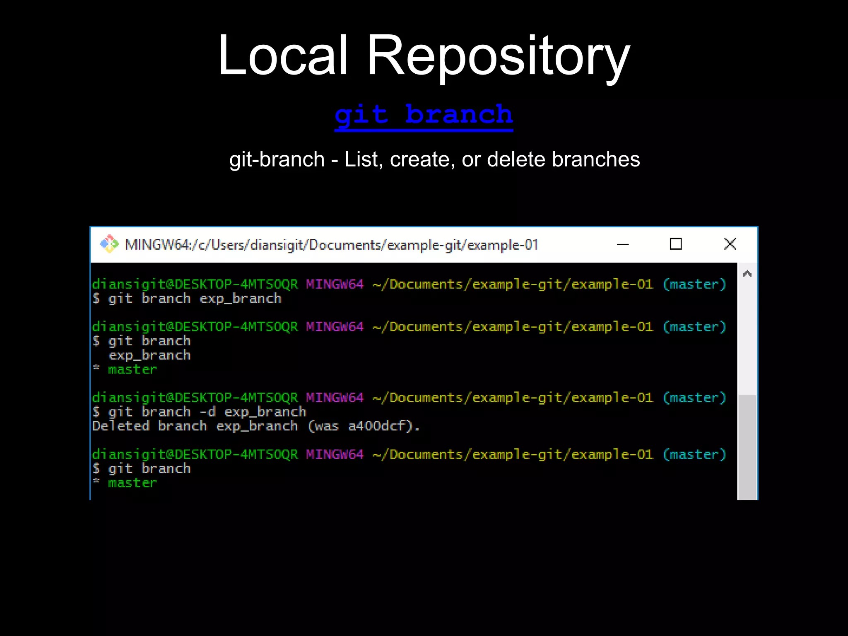The image size is (848, 636).
Task: Click the scrollbar up arrow
Action: pos(747,274)
